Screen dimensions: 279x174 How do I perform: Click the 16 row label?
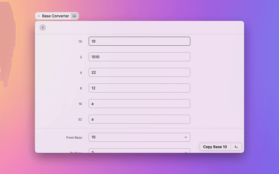click(80, 104)
